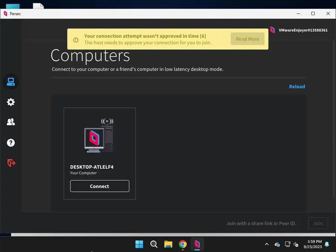Click username VMwareEnjoyer#13588361
The height and width of the screenshot is (252, 336).
tap(303, 30)
